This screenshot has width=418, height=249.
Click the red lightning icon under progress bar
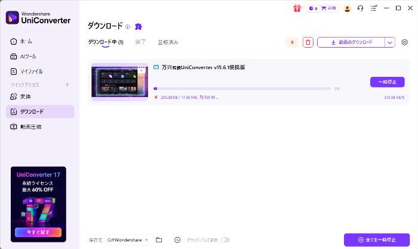tap(156, 97)
